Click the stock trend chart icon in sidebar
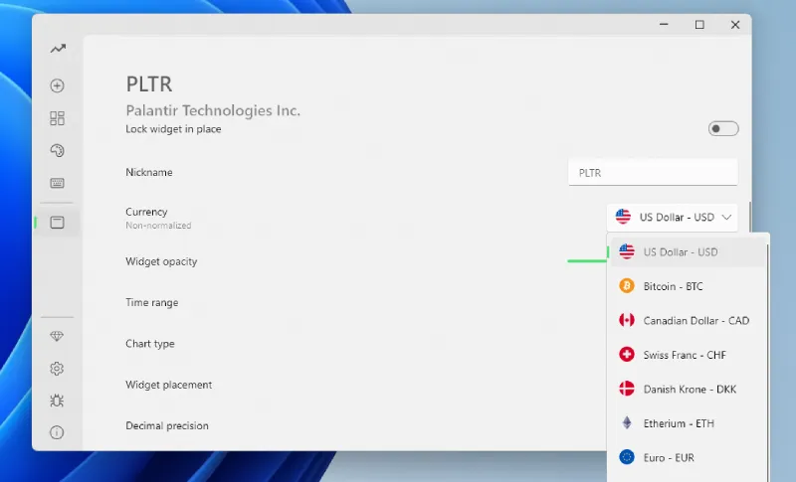Viewport: 796px width, 482px height. click(58, 49)
